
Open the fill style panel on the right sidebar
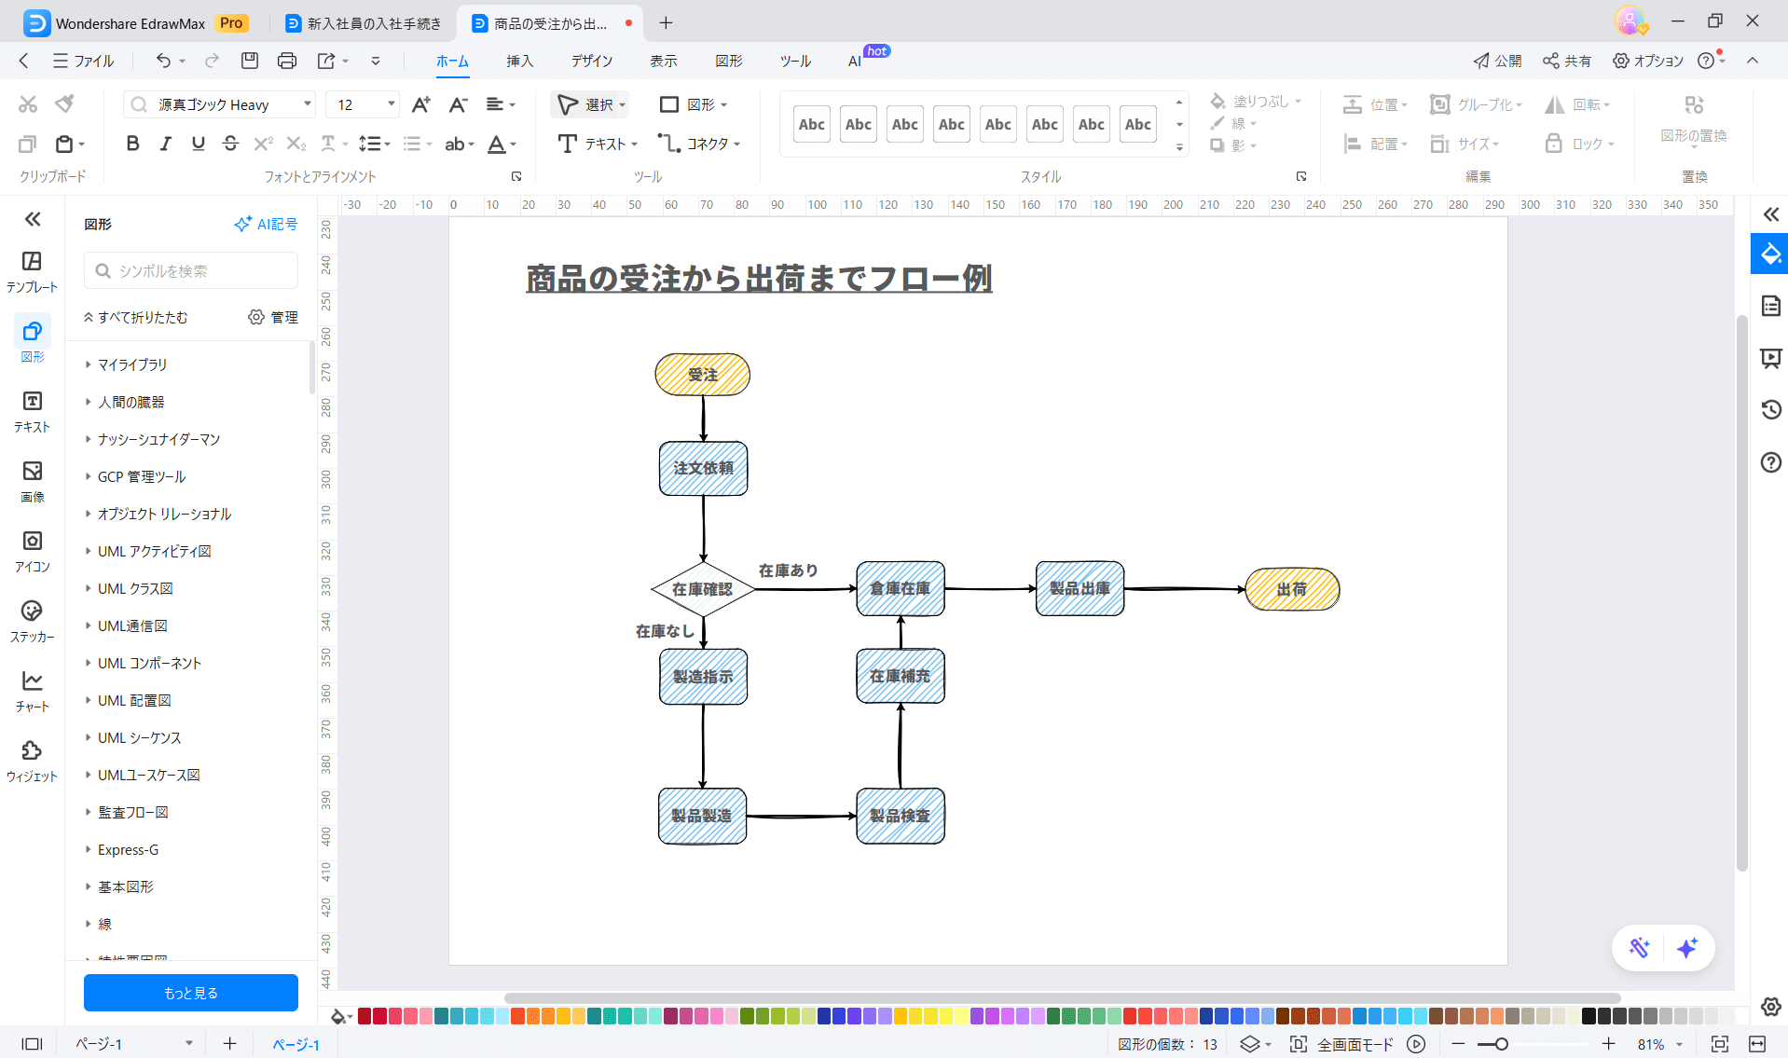[1770, 254]
